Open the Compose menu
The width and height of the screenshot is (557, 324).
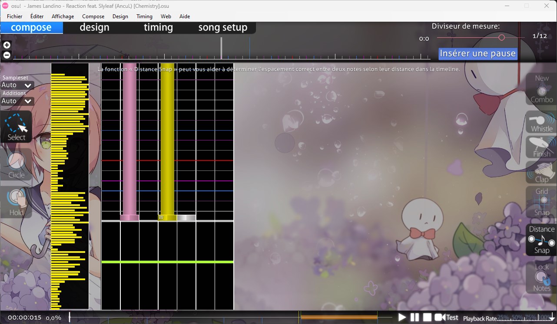click(93, 16)
